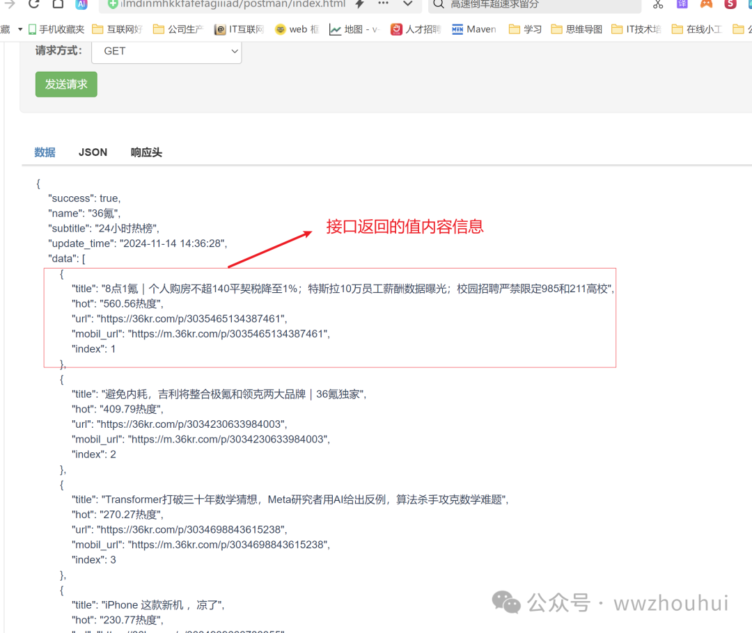
Task: Click the title starting with 8点1氪
Action: 343,289
